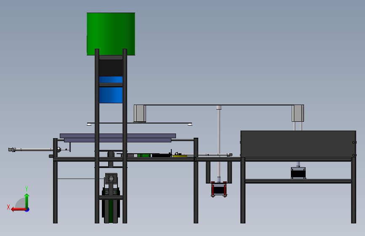The height and width of the screenshot is (236, 365).
Task: Click the red X axis arrow
Action: tap(19, 209)
